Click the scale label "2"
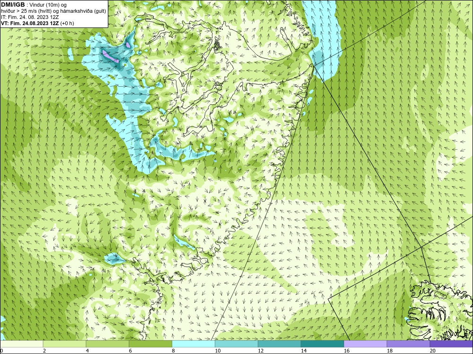Screen dimensions: 473x354 (x=44, y=351)
